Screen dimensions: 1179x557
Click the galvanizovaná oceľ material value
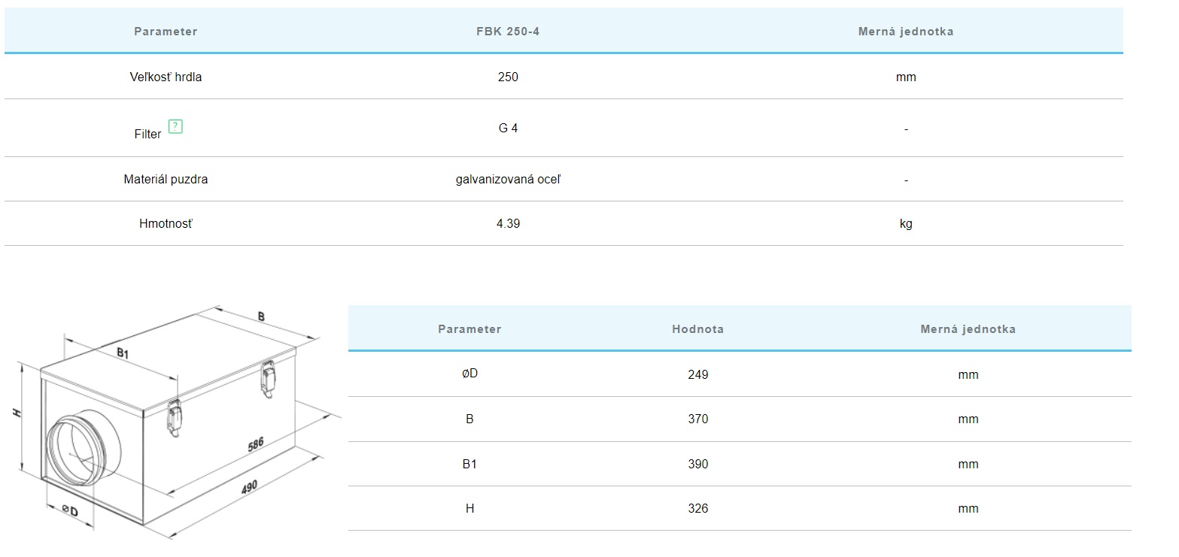pyautogui.click(x=508, y=180)
